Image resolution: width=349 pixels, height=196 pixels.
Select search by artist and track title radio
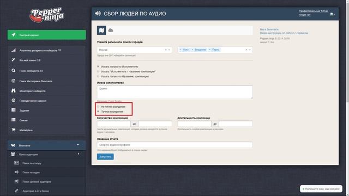98,71
